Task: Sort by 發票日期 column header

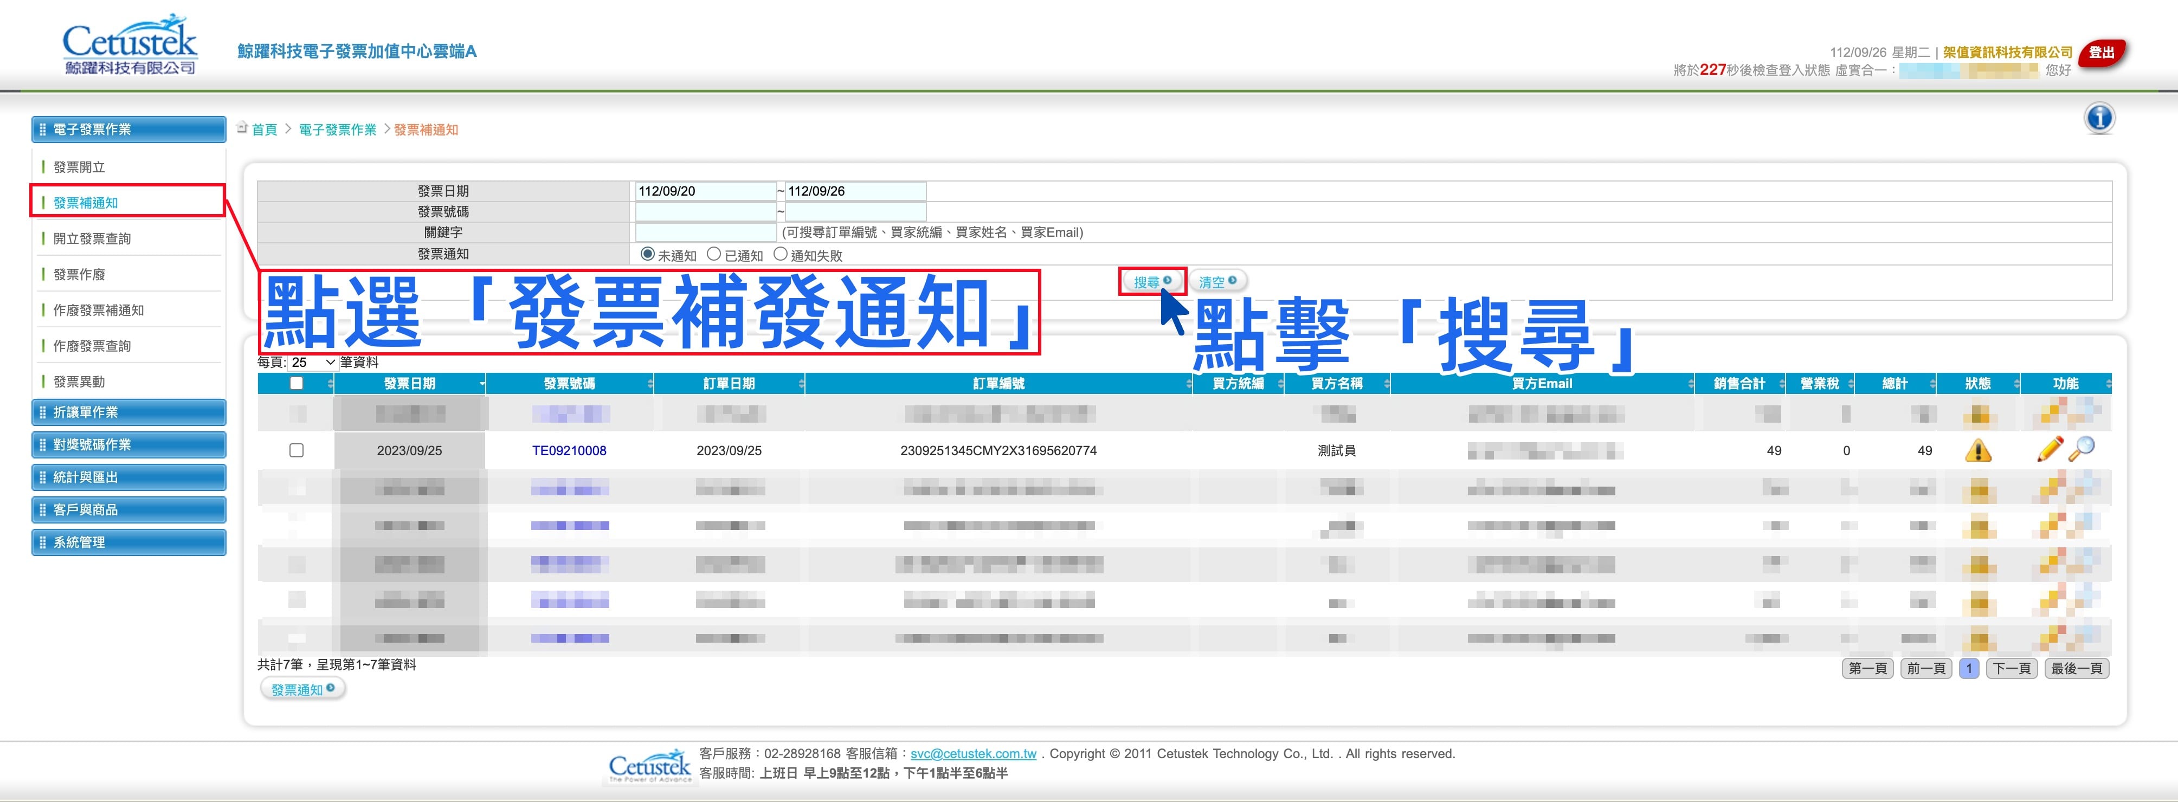Action: coord(410,384)
